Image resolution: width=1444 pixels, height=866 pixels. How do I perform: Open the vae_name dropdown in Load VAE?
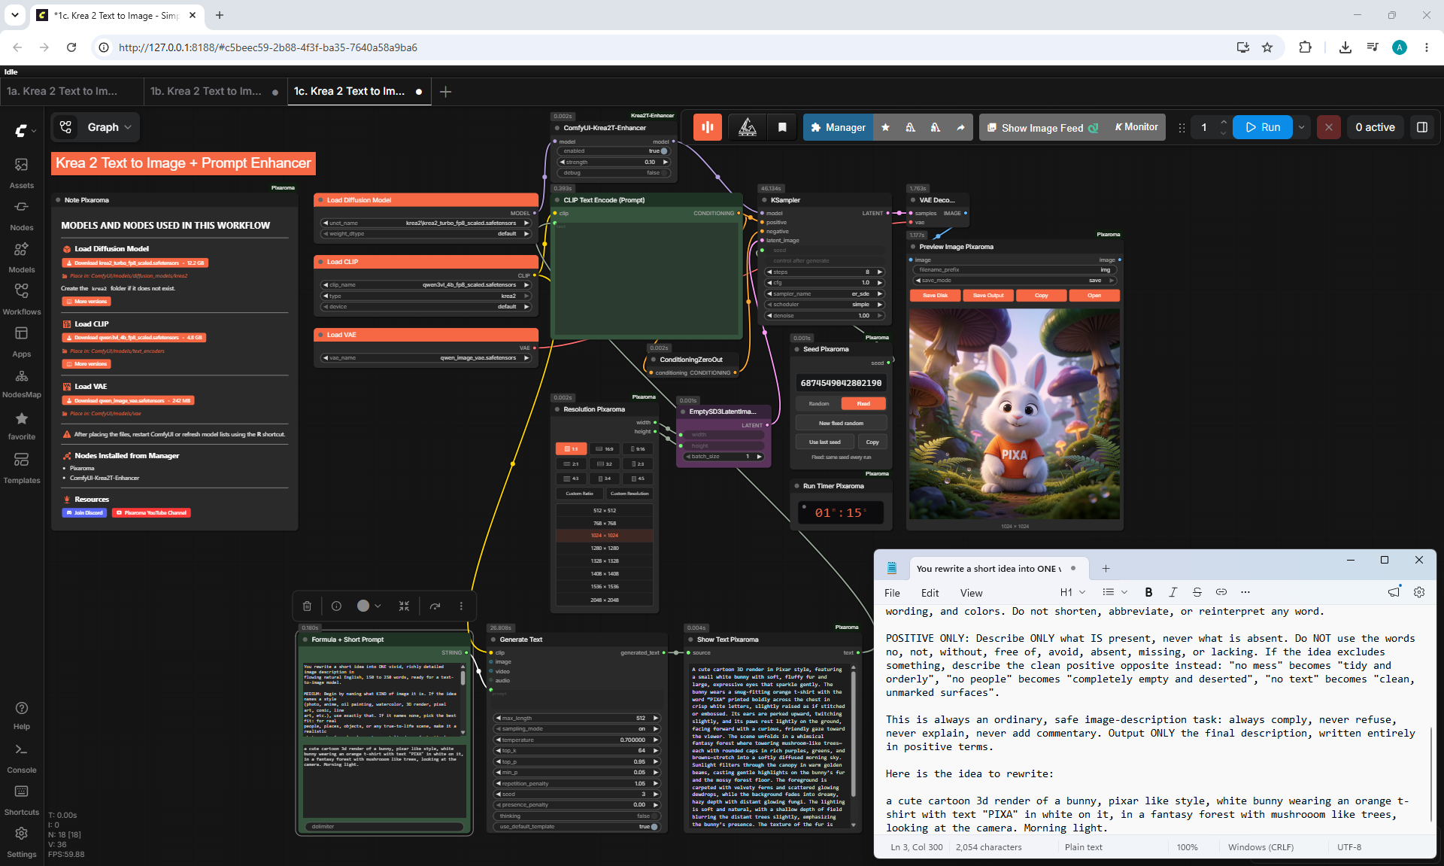coord(426,358)
